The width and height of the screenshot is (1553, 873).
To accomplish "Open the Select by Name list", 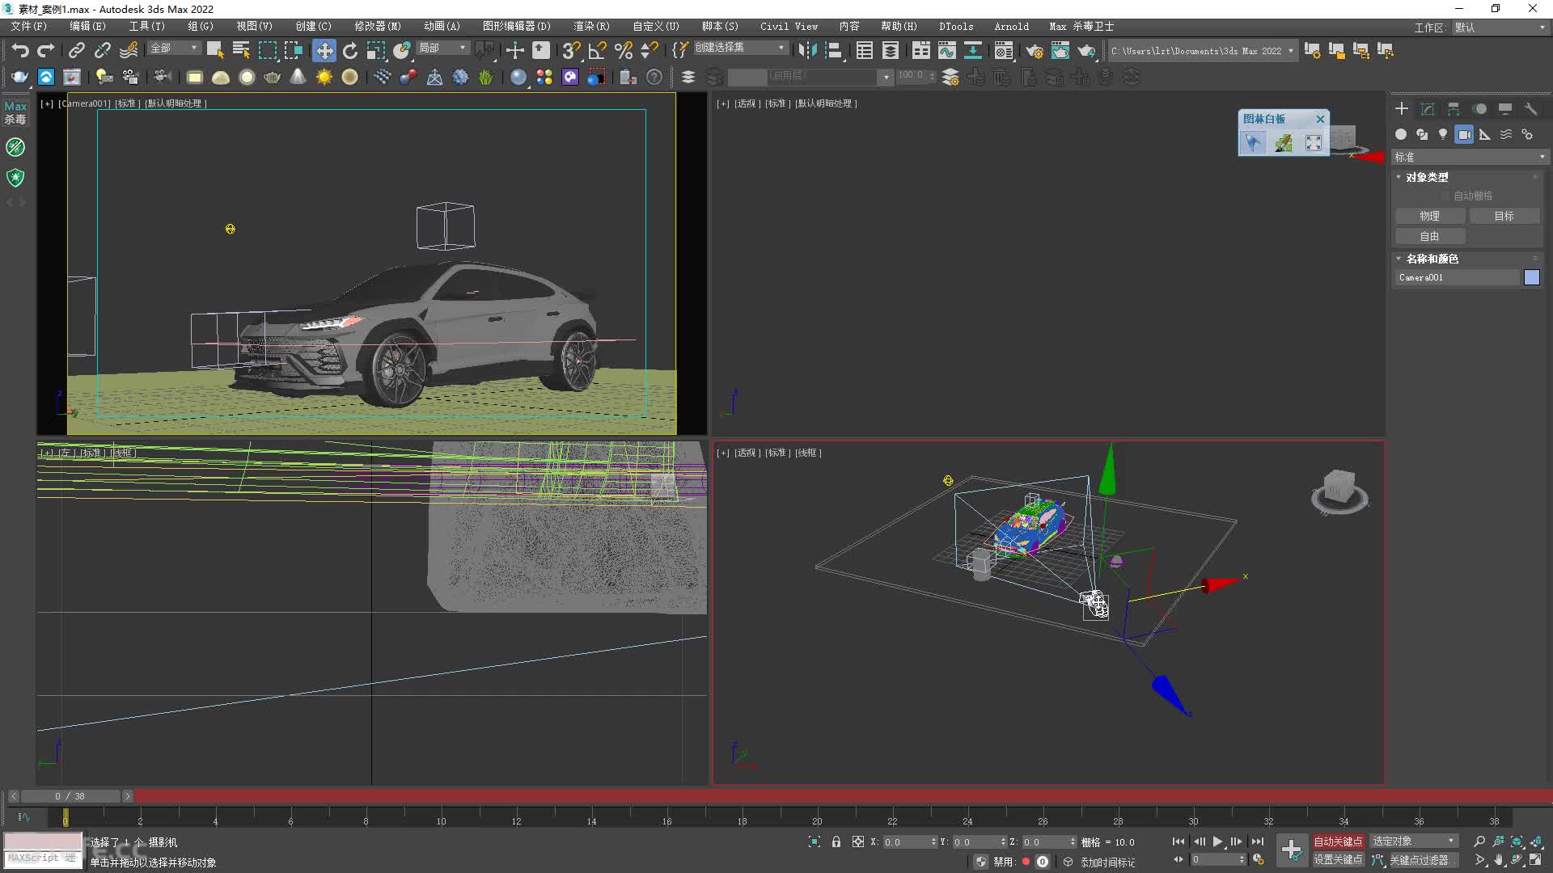I will [x=241, y=51].
